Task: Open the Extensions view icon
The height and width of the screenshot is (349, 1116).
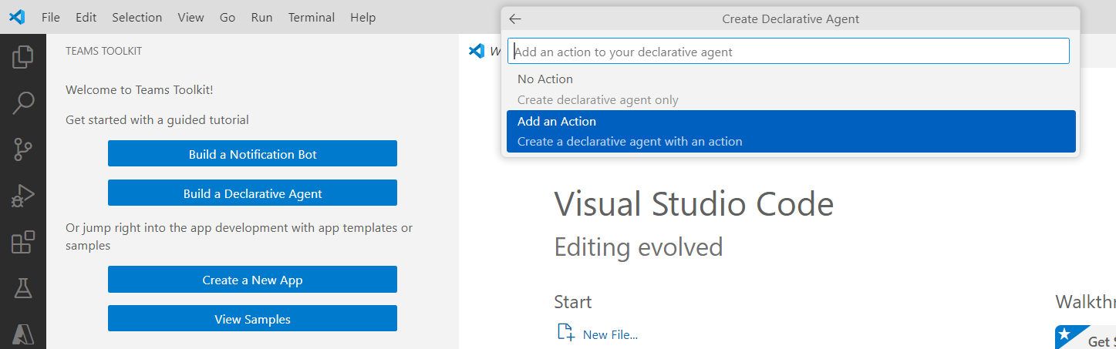Action: [23, 243]
